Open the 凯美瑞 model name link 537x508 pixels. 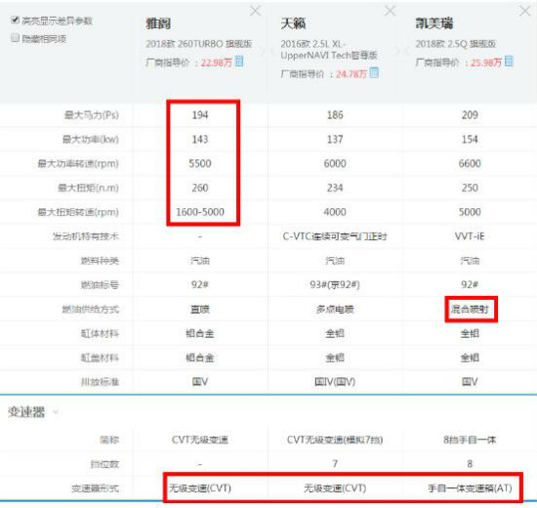tap(434, 23)
